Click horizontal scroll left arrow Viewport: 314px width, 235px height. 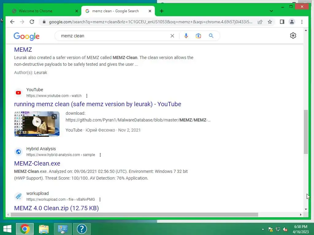pyautogui.click(x=8, y=214)
